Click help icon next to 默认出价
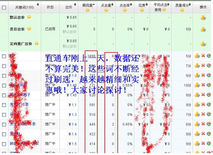The image size is (213, 155). (29, 17)
